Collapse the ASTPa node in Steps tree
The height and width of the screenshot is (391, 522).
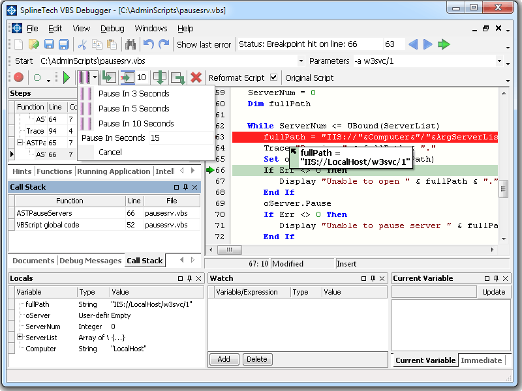point(20,143)
